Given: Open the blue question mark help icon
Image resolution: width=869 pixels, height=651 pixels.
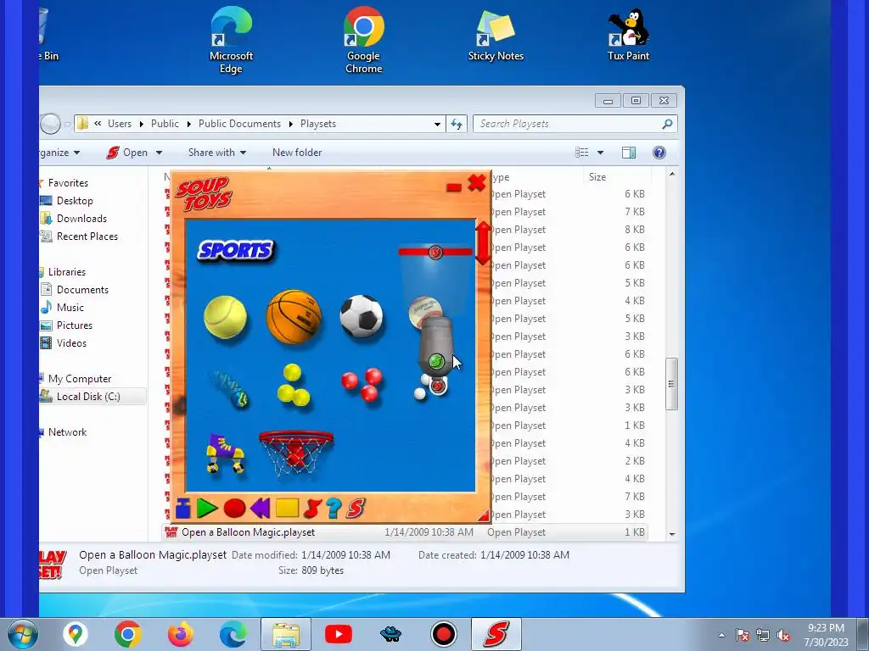Looking at the screenshot, I should tap(334, 509).
